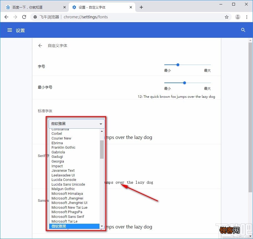Screen dimensions: 253x239
Task: Pick Lucida Sans Unicode font
Action: point(74,185)
